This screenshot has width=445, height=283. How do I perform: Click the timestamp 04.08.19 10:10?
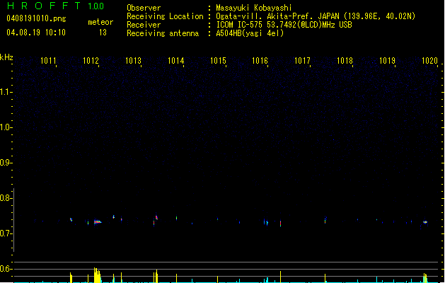[x=36, y=33]
